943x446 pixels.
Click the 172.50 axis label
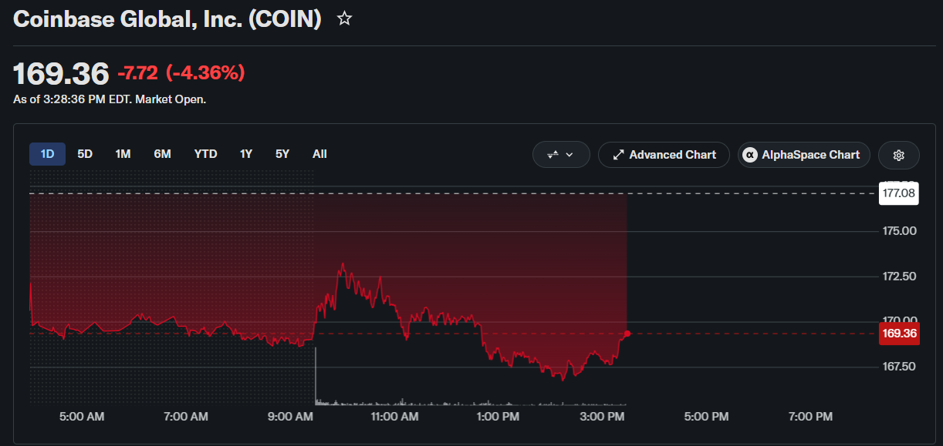click(899, 277)
